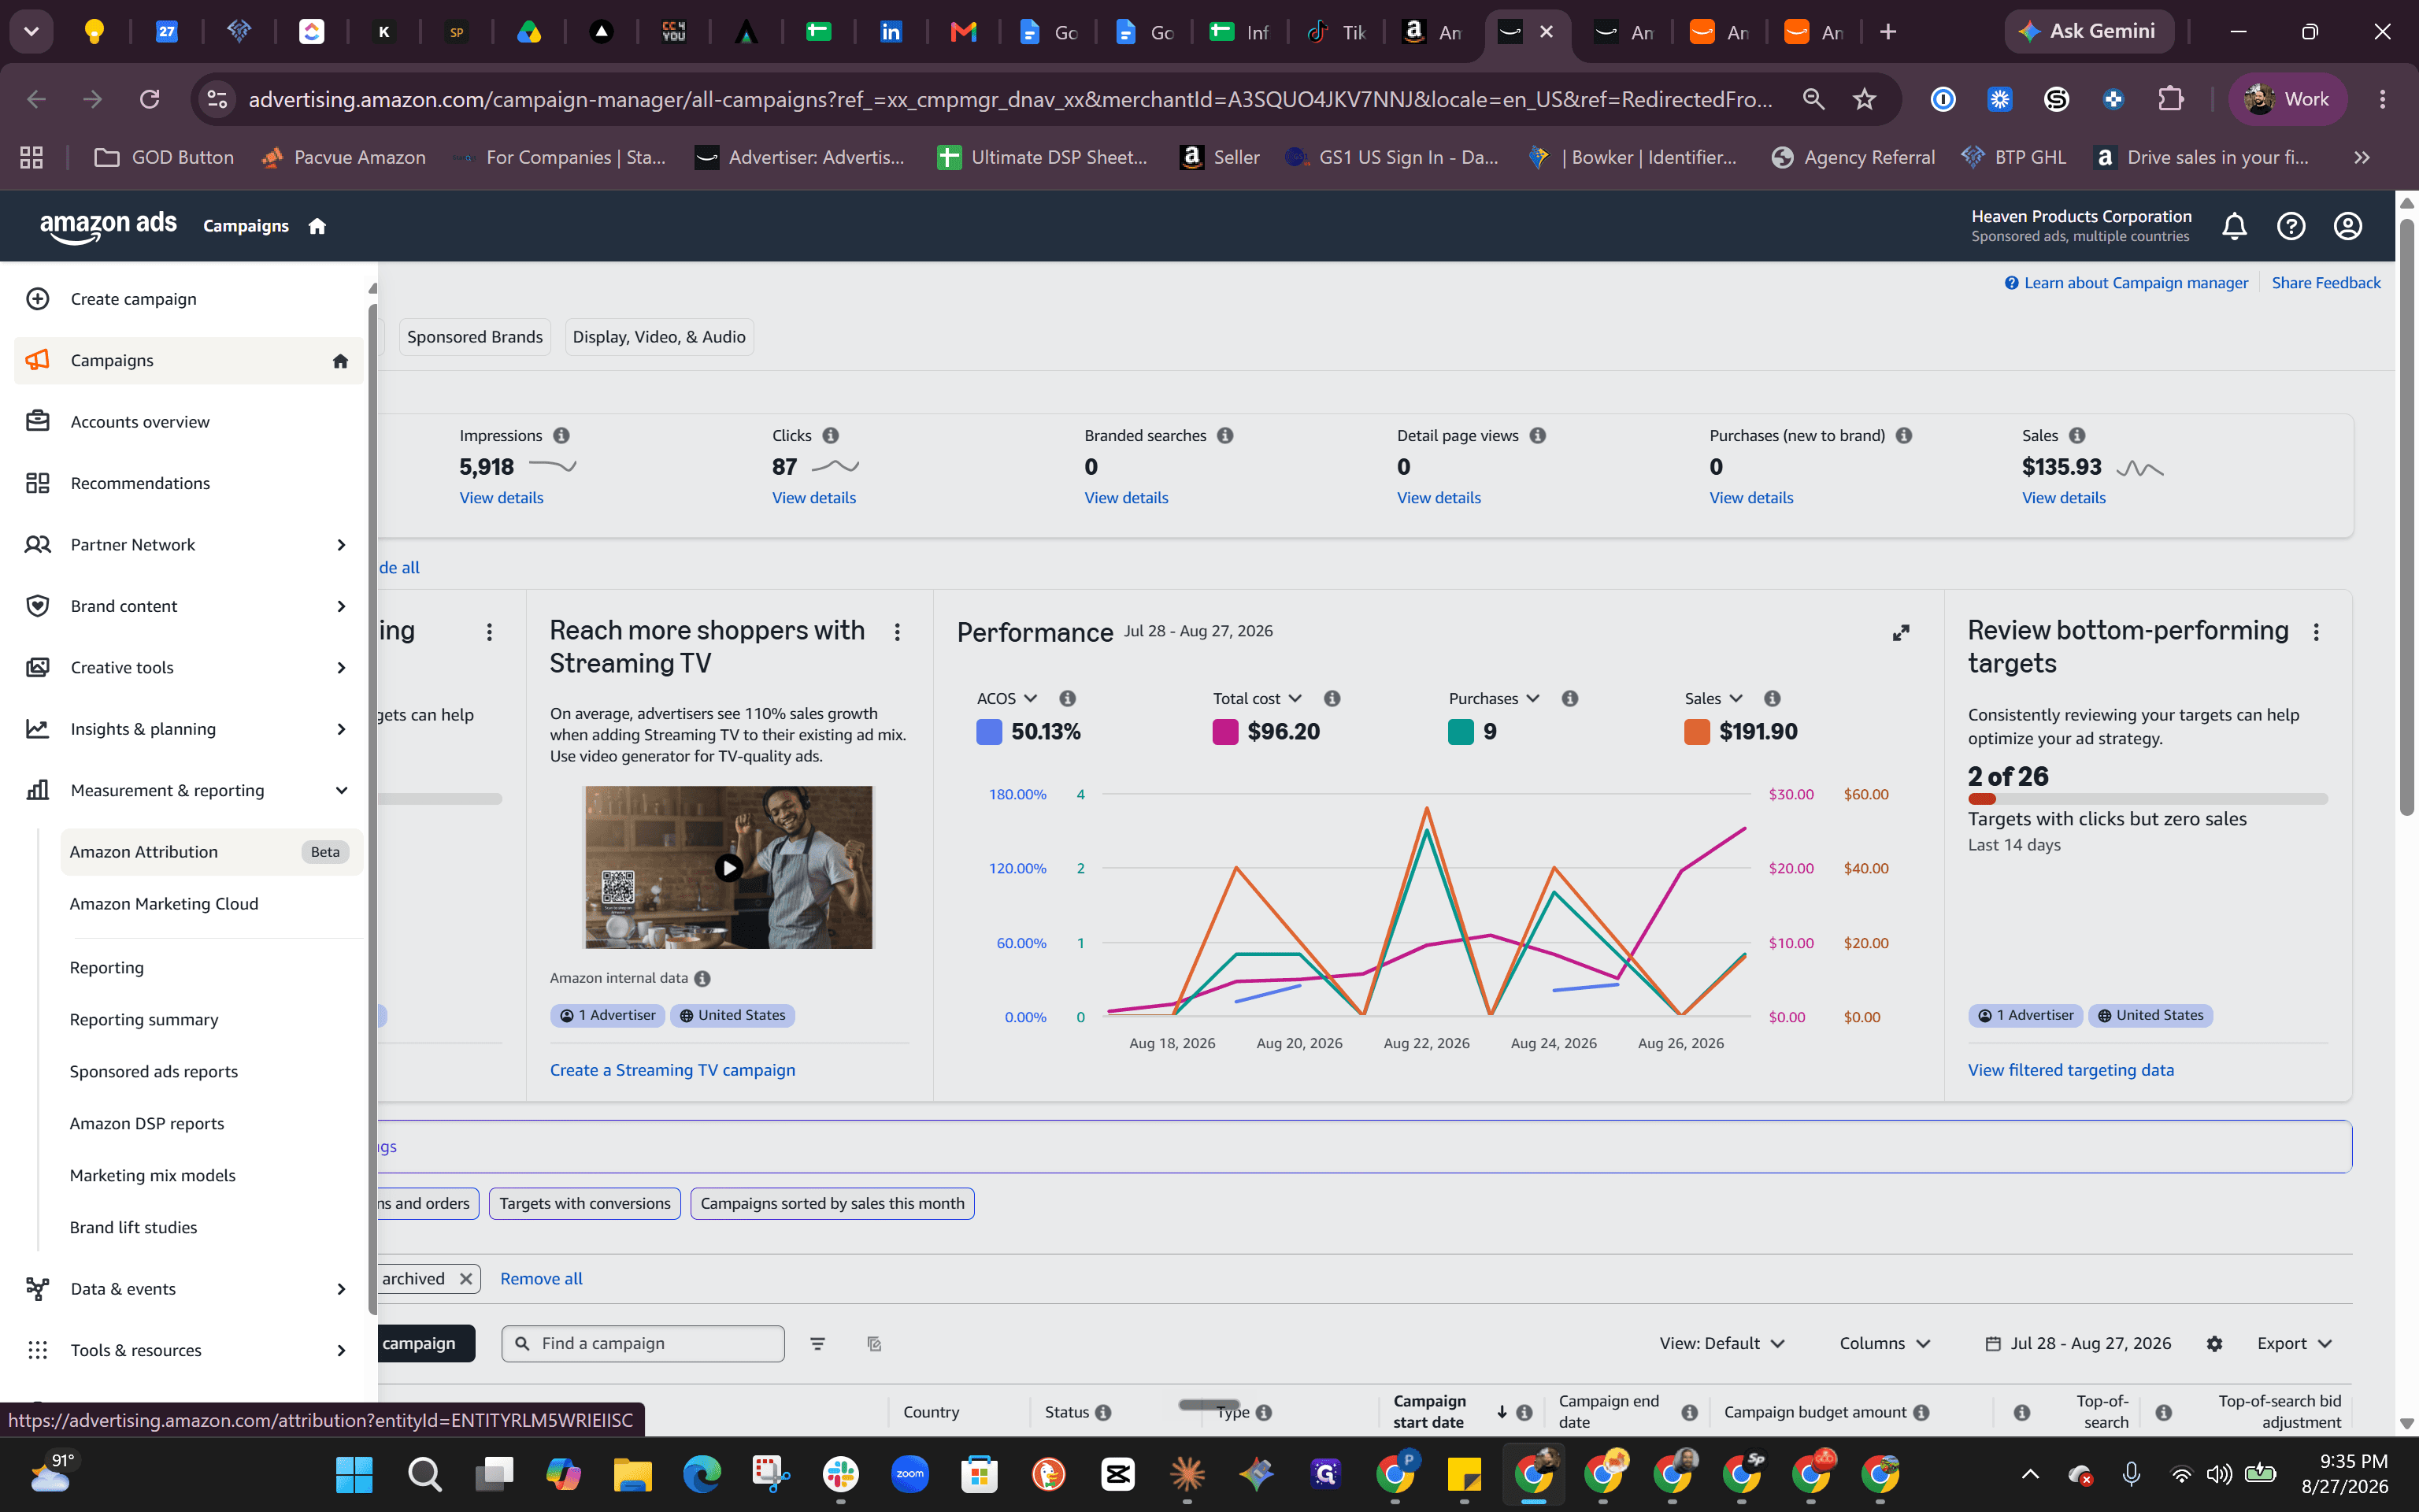Bookmark this page with star icon
2419x1512 pixels.
pyautogui.click(x=1864, y=99)
